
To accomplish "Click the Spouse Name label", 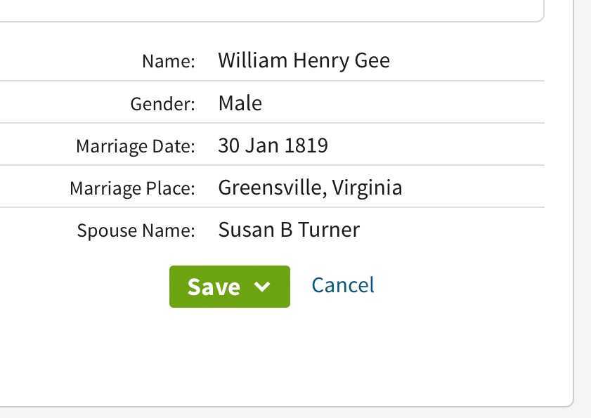I will (136, 230).
